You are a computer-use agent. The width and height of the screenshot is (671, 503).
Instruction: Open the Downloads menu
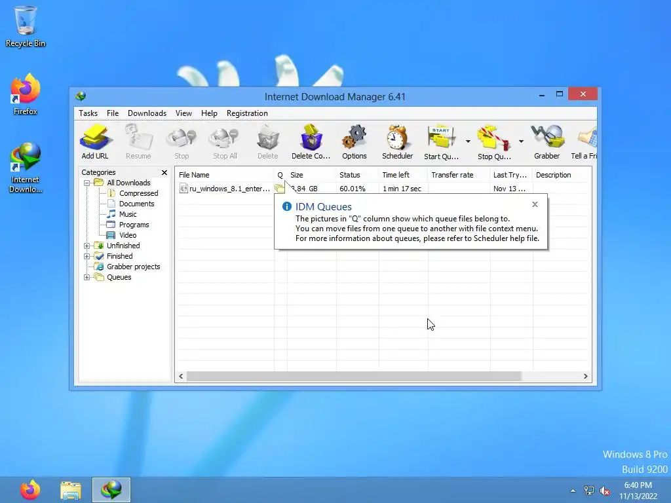click(x=147, y=113)
